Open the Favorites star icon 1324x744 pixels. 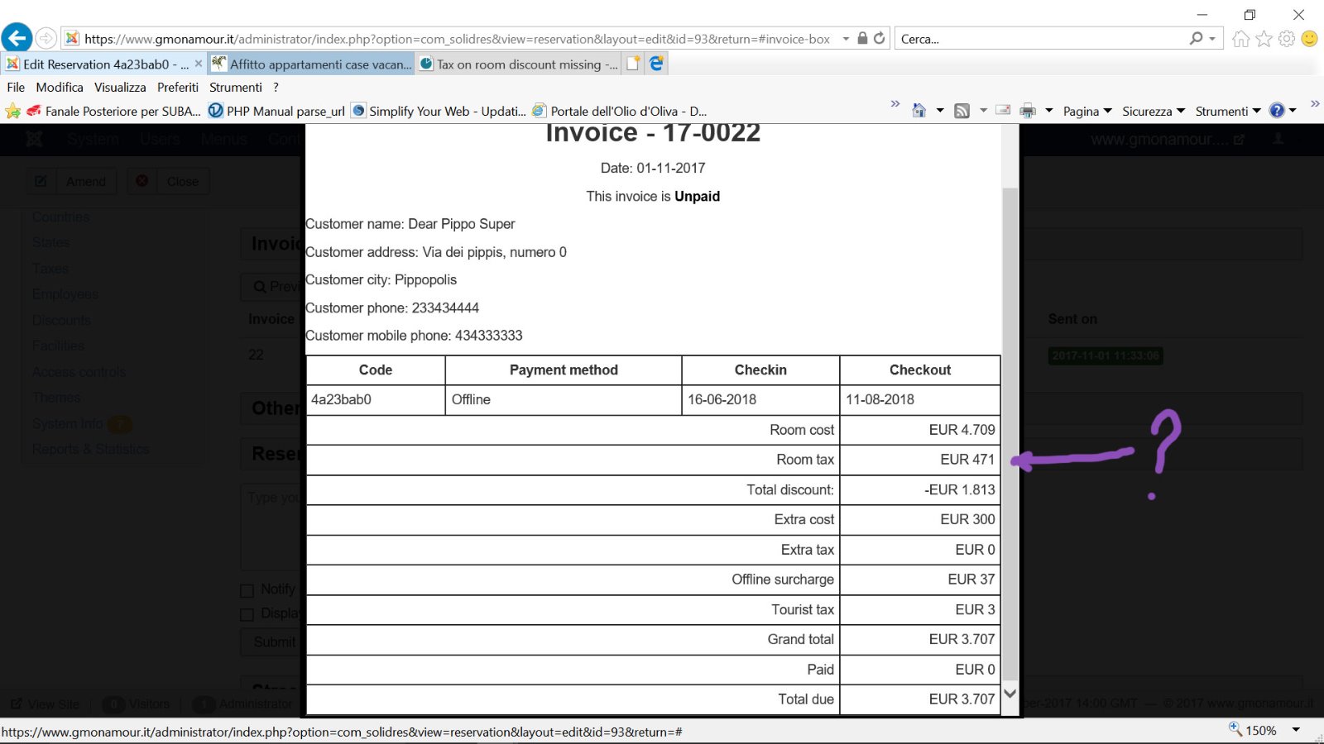1264,39
